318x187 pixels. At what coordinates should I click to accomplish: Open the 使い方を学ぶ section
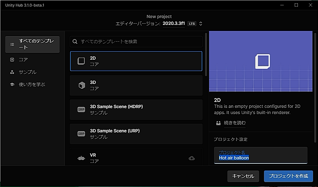coord(32,84)
